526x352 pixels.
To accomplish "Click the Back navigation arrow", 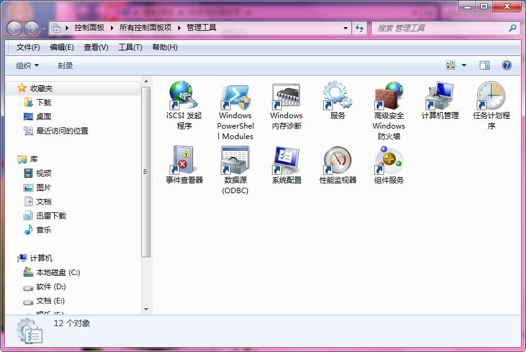I will [14, 28].
